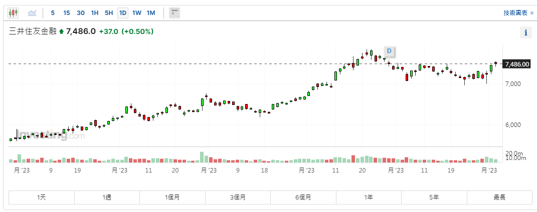Set interval to 1M monthly

[151, 12]
